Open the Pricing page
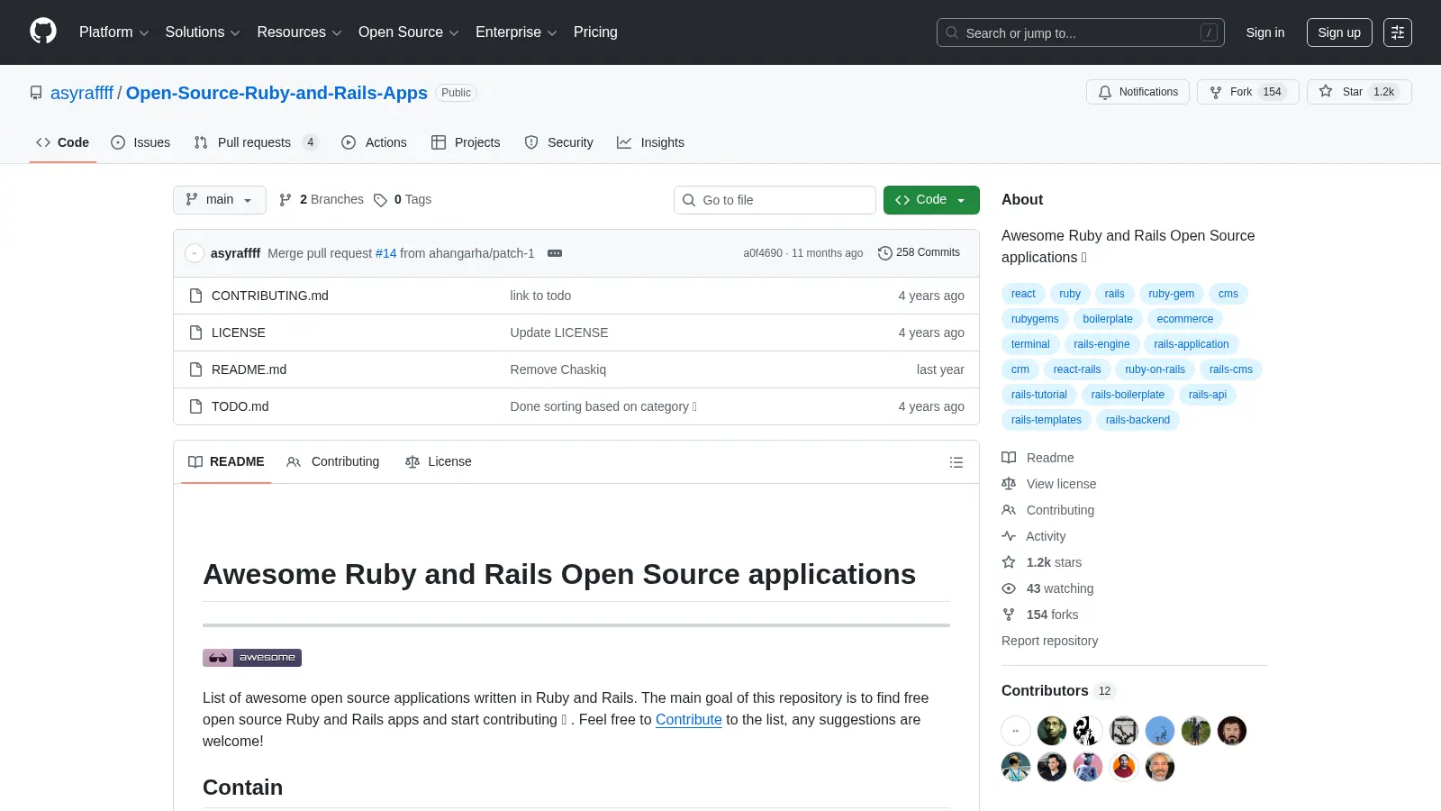Viewport: 1441px width, 811px height. click(595, 32)
